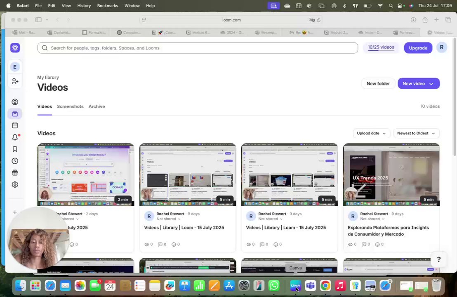Image resolution: width=457 pixels, height=297 pixels.
Task: Click the 10 videos count text
Action: 430,106
